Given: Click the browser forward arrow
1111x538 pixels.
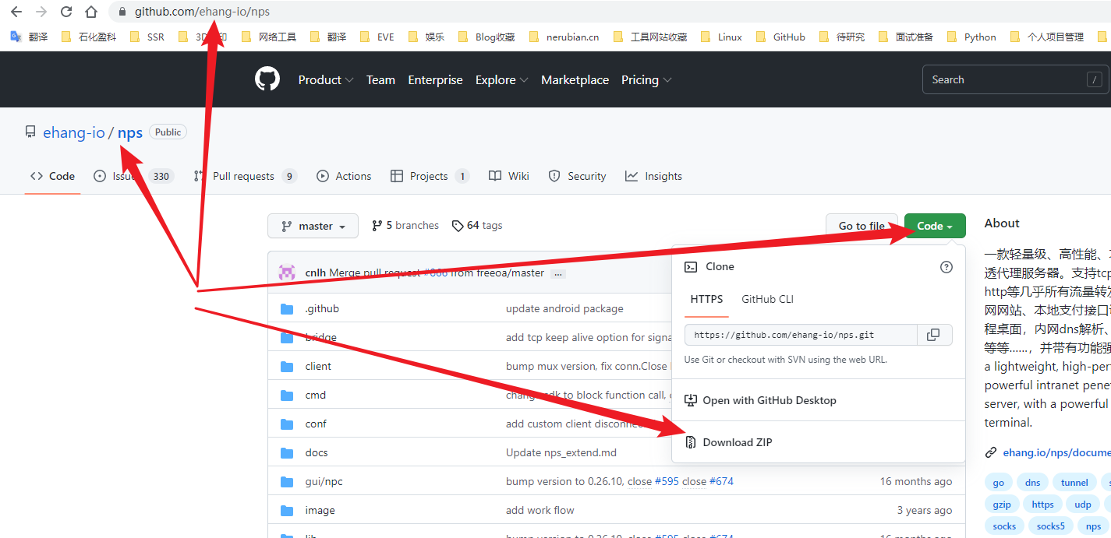Looking at the screenshot, I should pyautogui.click(x=41, y=12).
